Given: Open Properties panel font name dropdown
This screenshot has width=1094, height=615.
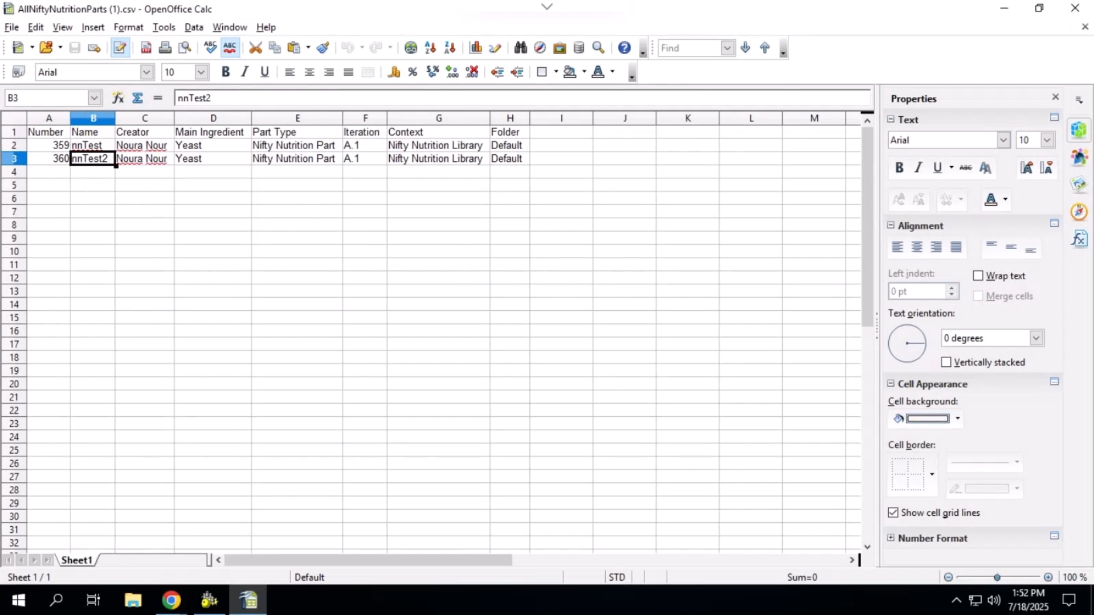Looking at the screenshot, I should coord(1003,140).
